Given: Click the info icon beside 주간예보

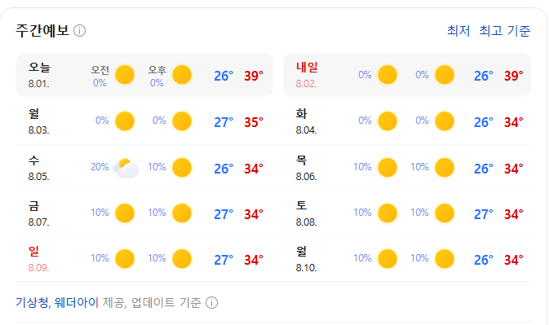Looking at the screenshot, I should (x=79, y=31).
